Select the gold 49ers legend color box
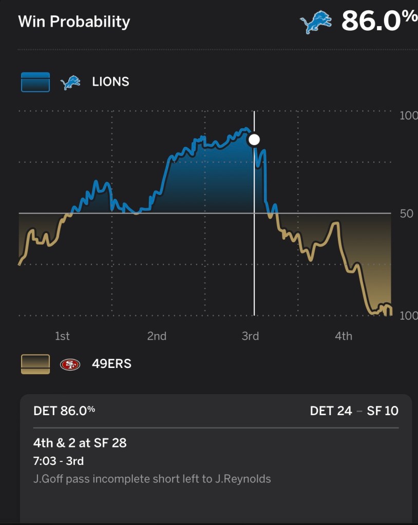The image size is (418, 525). tap(35, 364)
